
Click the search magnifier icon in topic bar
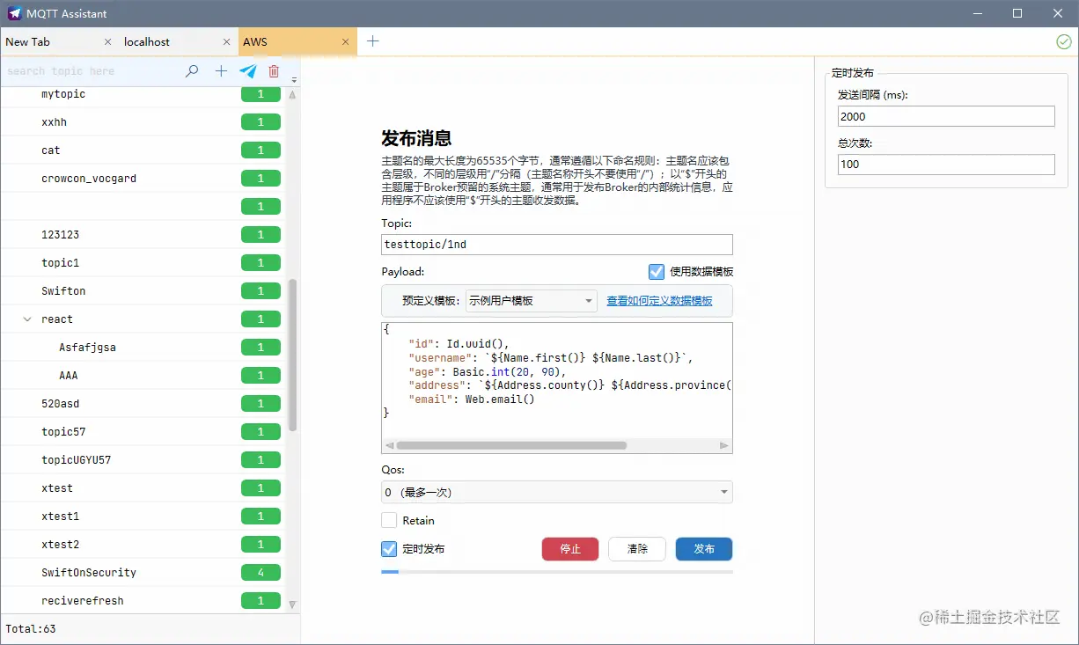click(x=192, y=71)
